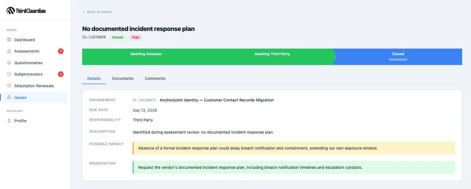Screen dimensions: 471x189
Task: Open Subprocessors in the sidebar
Action: tap(35, 74)
